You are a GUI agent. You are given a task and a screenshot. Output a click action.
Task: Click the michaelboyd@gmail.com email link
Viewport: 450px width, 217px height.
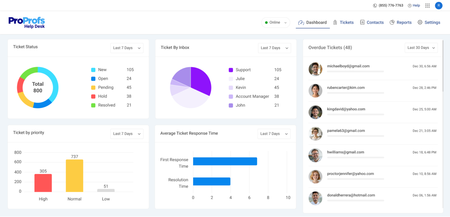click(x=348, y=66)
